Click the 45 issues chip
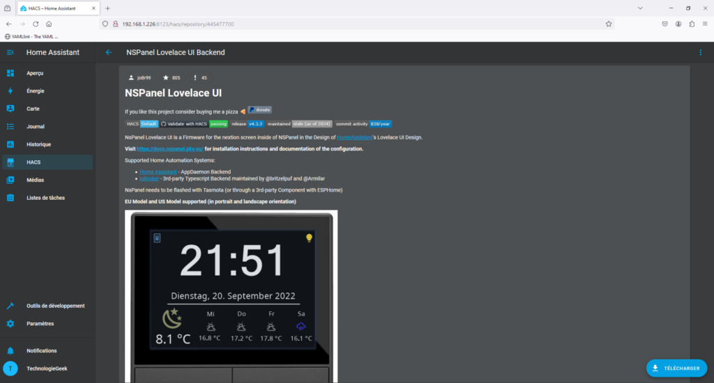Image resolution: width=714 pixels, height=383 pixels. pos(200,78)
